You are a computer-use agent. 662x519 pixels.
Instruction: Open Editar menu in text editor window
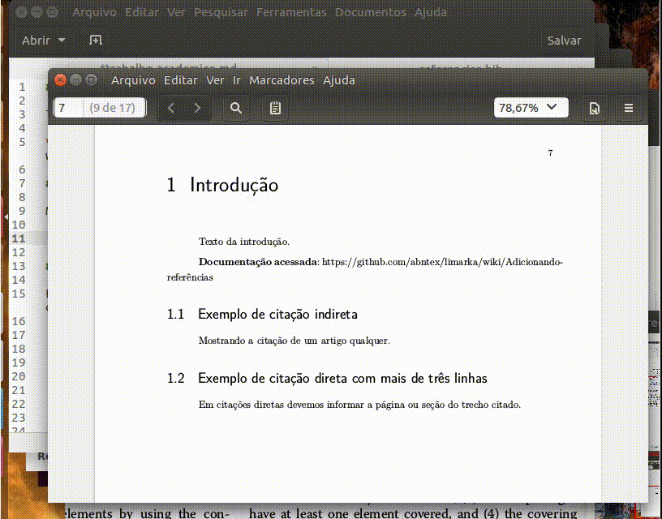[142, 12]
